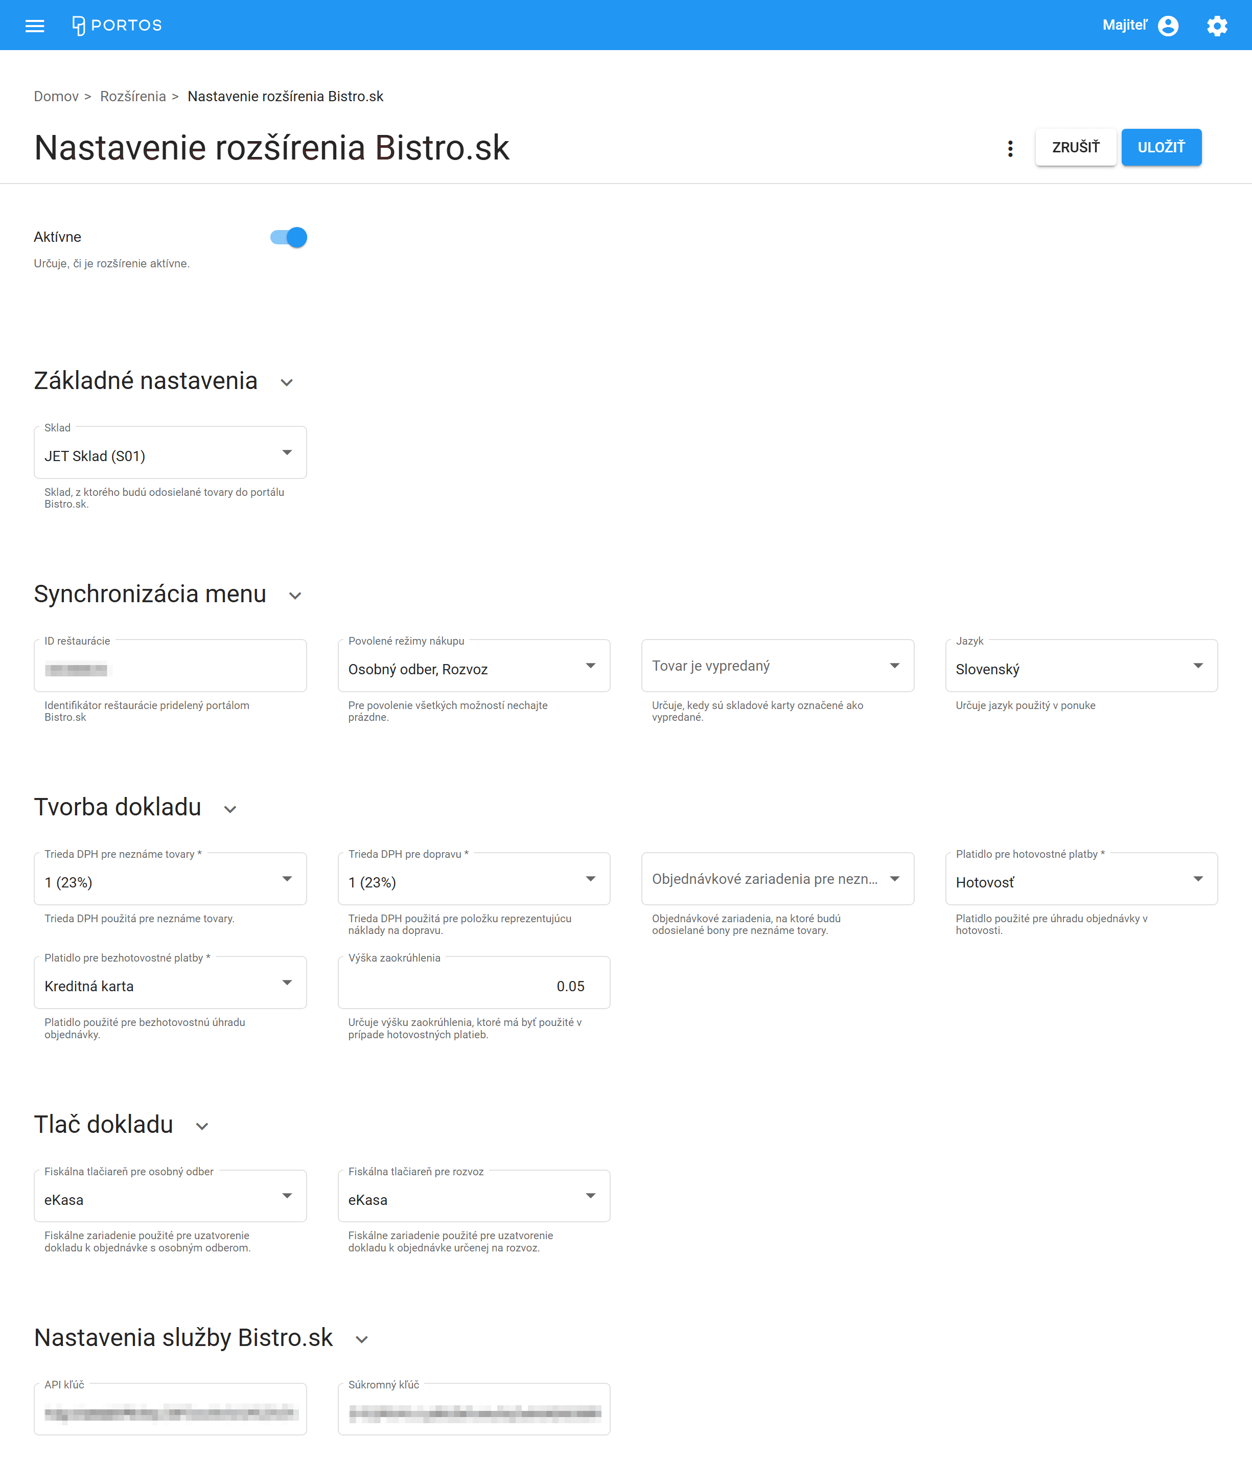Open the Majiteľ user account icon

click(x=1168, y=26)
